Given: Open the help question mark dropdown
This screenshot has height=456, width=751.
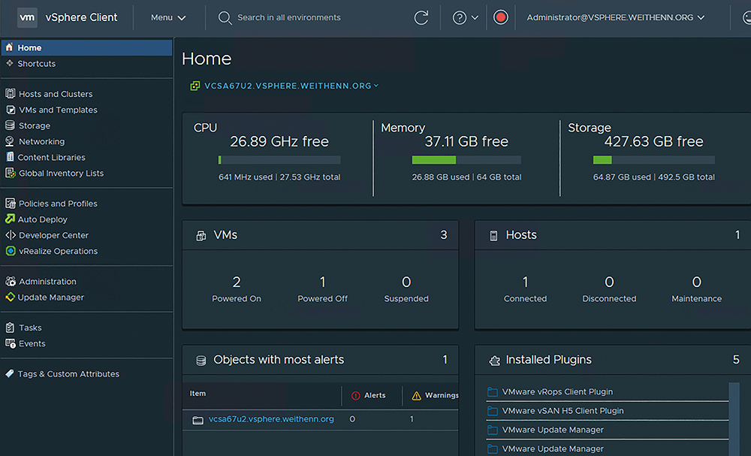Looking at the screenshot, I should click(x=465, y=18).
